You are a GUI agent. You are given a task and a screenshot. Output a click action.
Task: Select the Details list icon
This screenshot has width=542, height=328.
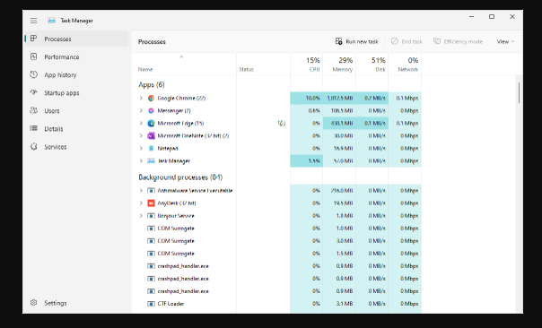[x=33, y=128]
